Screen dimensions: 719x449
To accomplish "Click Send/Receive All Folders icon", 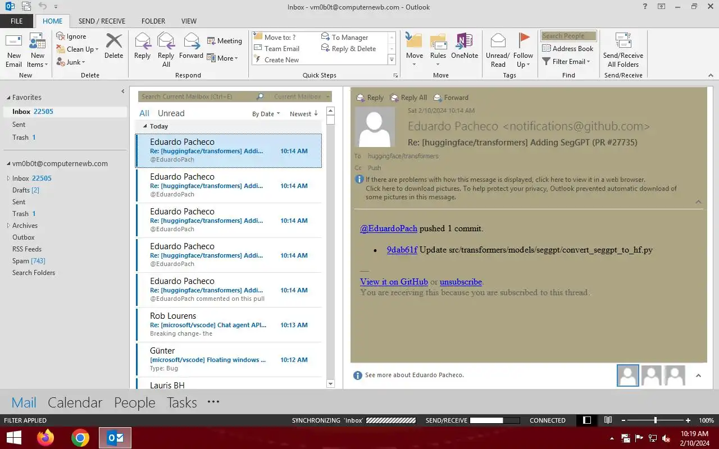I will [623, 42].
